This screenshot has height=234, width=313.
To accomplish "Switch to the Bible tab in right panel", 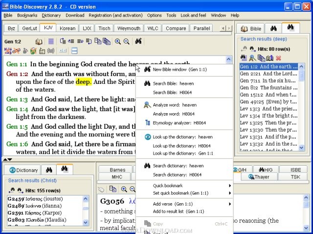I will (250, 29).
